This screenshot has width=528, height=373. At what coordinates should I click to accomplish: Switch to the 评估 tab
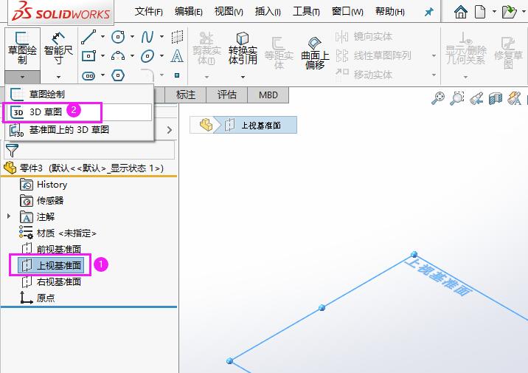point(226,95)
